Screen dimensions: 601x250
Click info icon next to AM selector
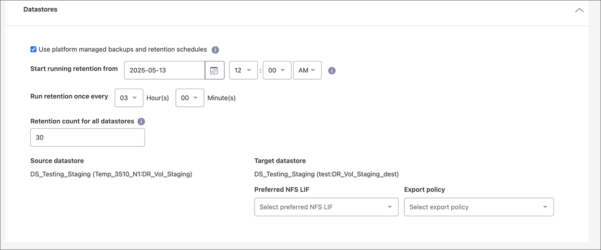tap(332, 70)
